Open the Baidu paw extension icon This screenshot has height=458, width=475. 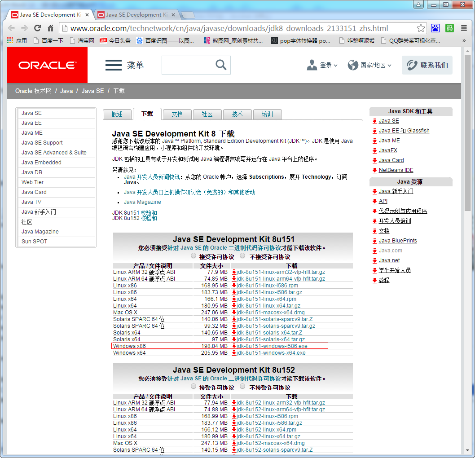[x=435, y=28]
